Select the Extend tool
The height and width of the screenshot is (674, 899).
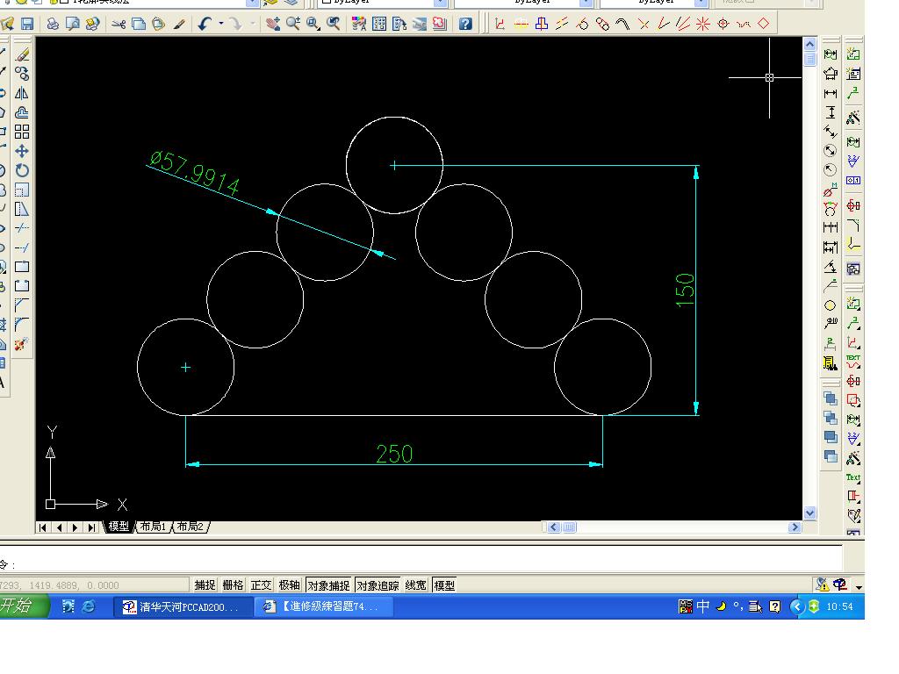point(22,247)
